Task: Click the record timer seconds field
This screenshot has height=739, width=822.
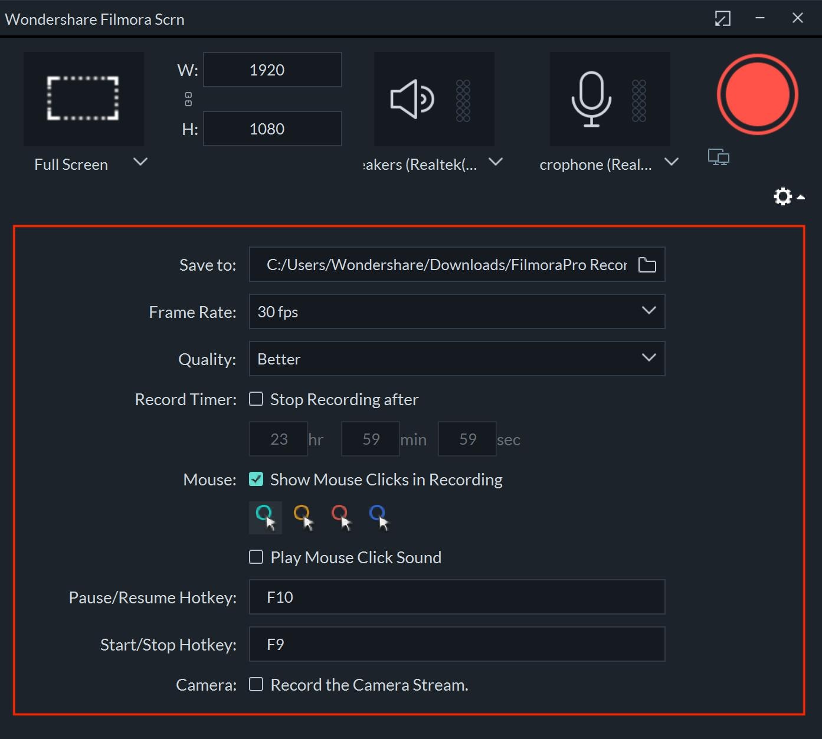Action: pyautogui.click(x=467, y=439)
